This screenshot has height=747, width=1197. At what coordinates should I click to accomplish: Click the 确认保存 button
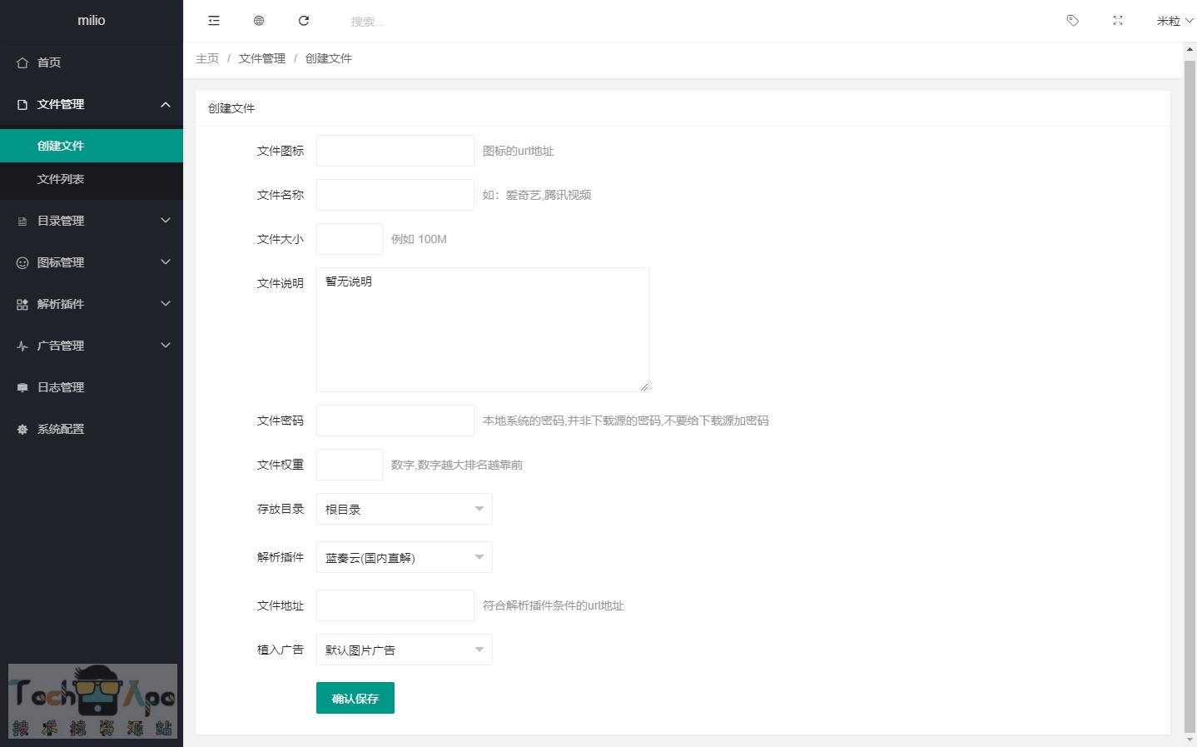click(x=355, y=698)
